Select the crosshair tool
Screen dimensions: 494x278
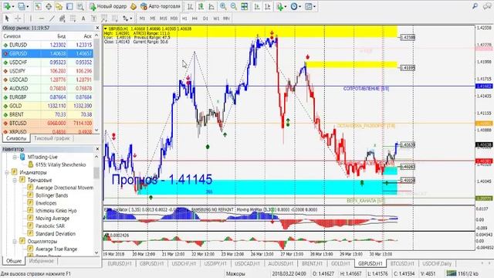18,19
